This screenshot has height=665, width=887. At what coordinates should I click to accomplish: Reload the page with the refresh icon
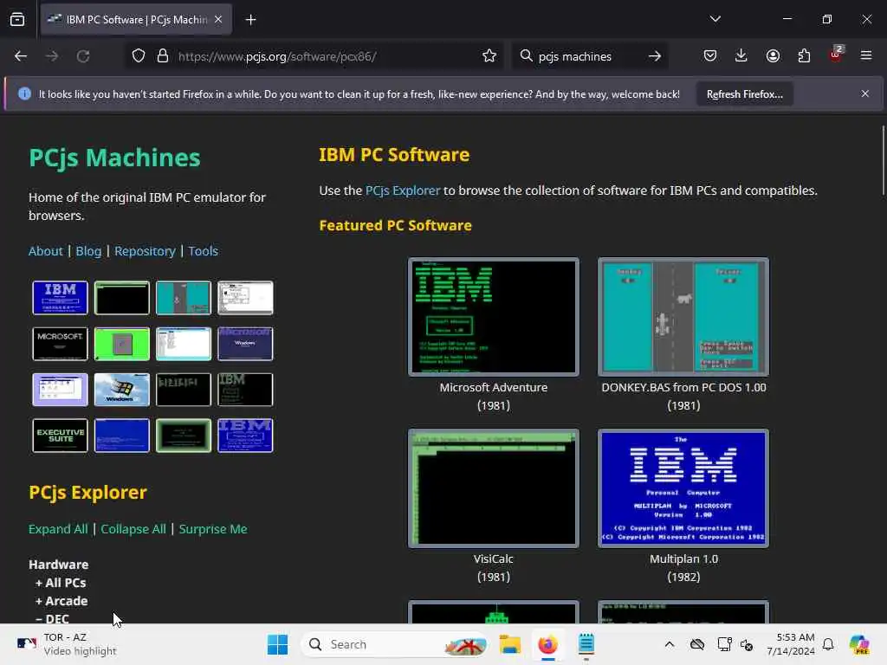pyautogui.click(x=83, y=56)
